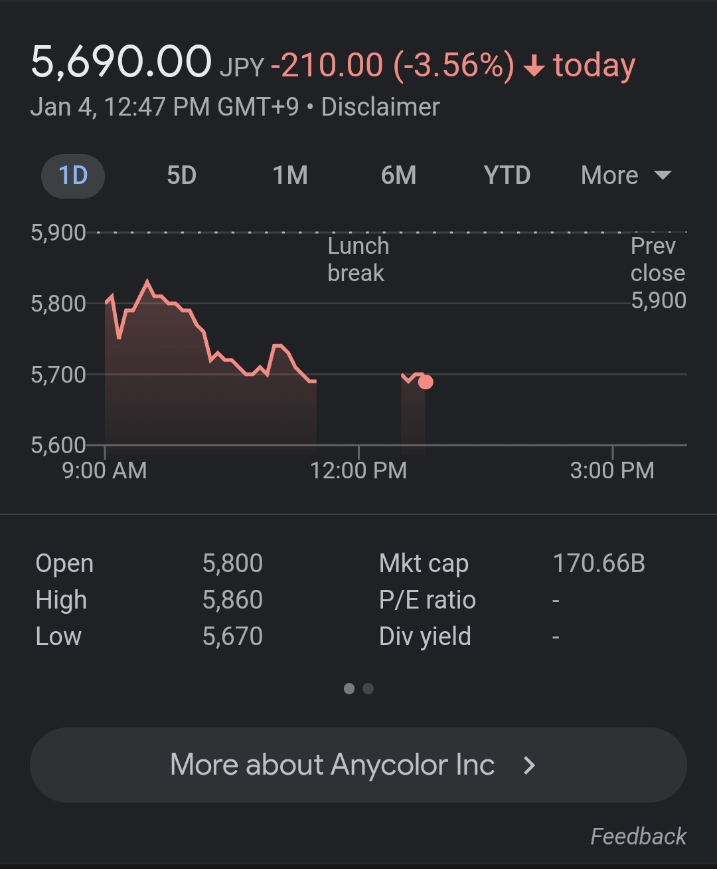
Task: Open More about Anycolor Inc
Action: tap(358, 765)
